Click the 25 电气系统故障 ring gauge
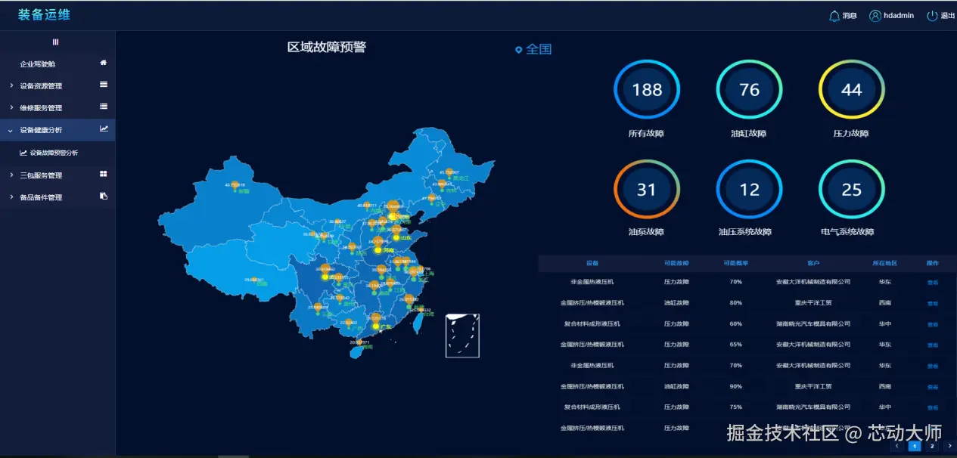The image size is (957, 458). 852,189
